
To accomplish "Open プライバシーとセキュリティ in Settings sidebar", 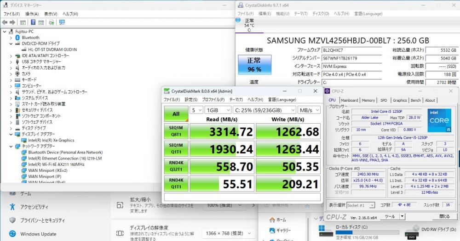I will (x=42, y=220).
